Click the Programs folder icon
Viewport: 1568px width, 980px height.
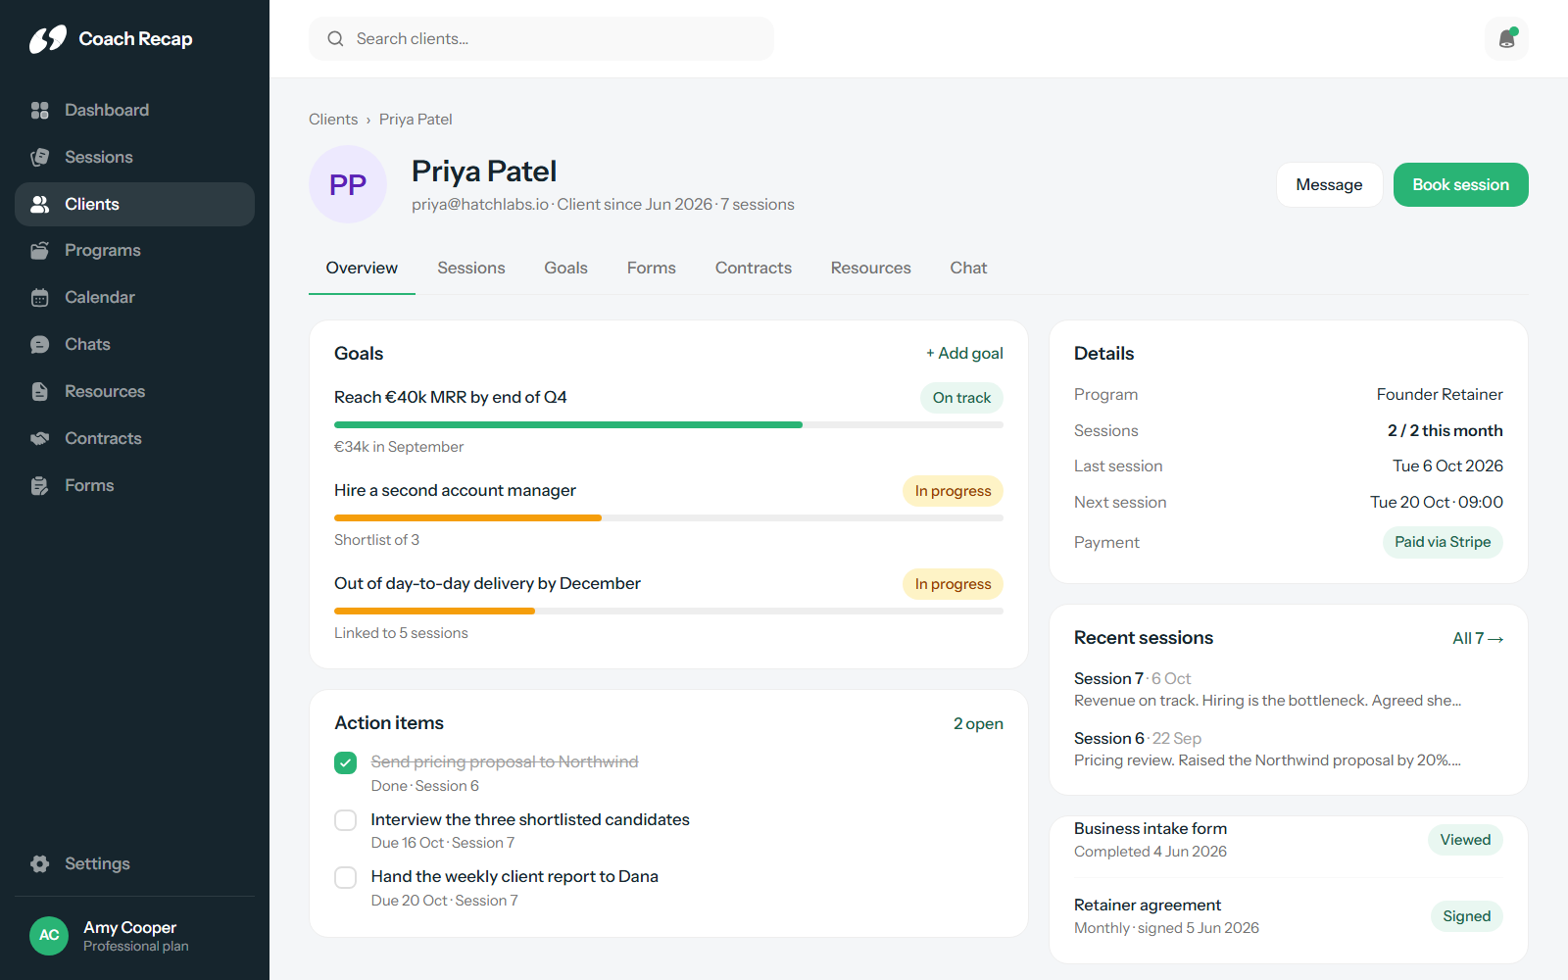[x=40, y=251]
